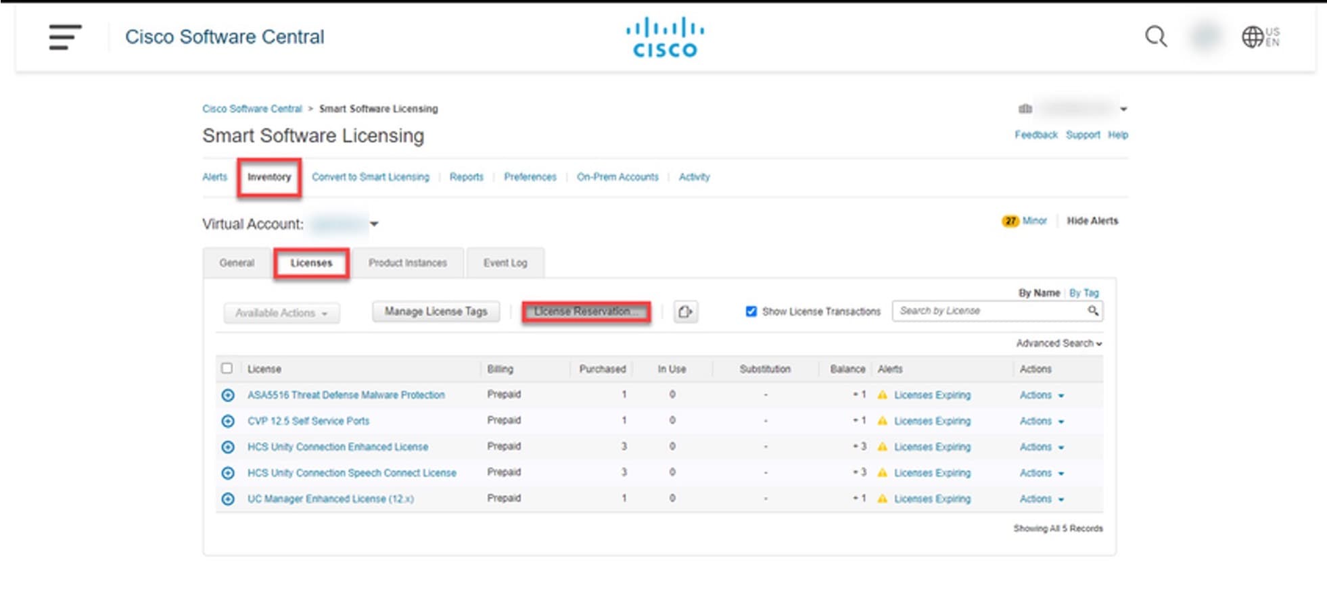Expand CVP 12.5 Self Service Ports plus icon

[228, 421]
